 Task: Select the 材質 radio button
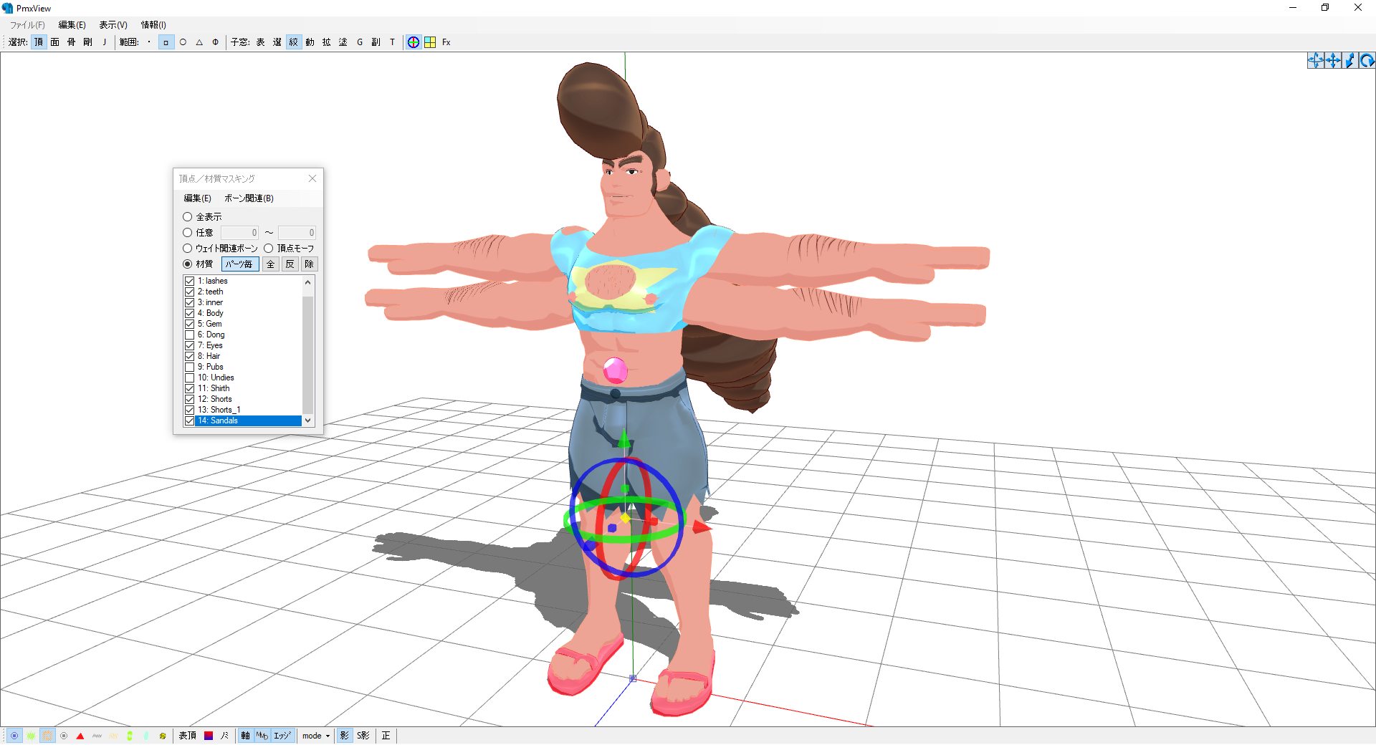click(x=198, y=264)
